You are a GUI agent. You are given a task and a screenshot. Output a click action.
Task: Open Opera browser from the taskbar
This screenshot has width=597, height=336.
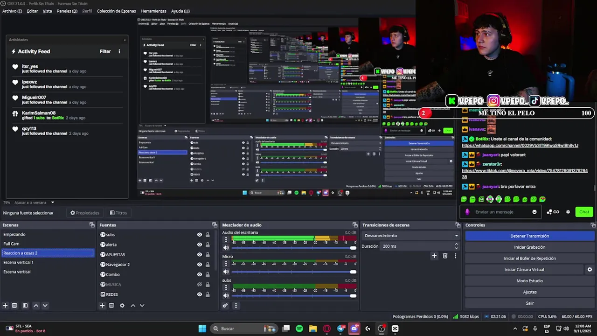click(x=326, y=329)
